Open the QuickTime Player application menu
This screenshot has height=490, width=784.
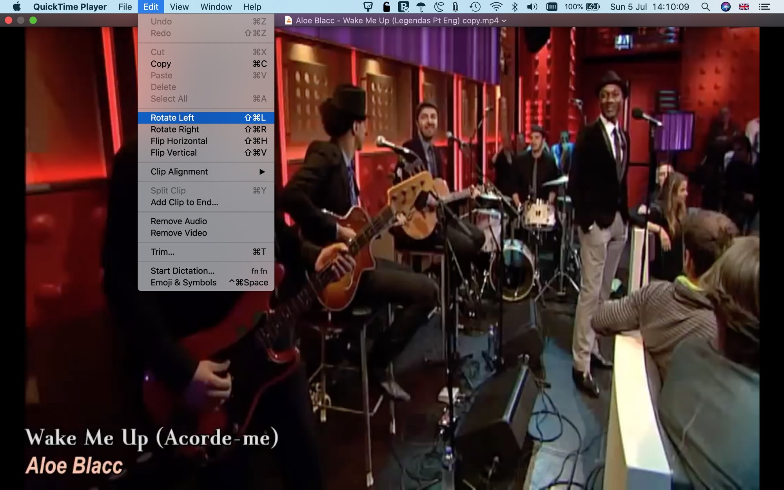[70, 7]
